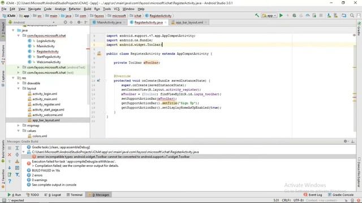Switch to MainActivity.java editor tab

[109, 23]
